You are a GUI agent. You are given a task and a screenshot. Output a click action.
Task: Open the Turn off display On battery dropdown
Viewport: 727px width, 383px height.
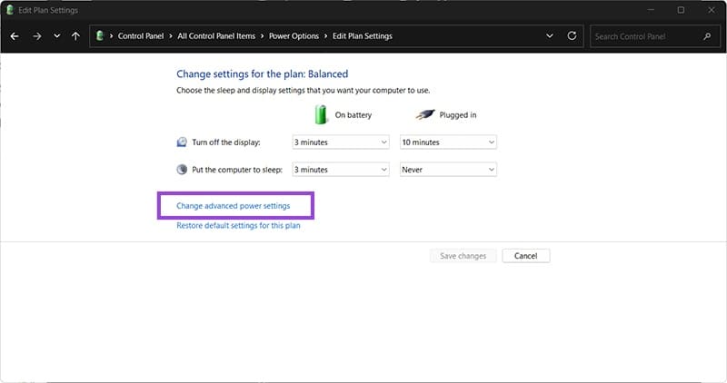[341, 142]
